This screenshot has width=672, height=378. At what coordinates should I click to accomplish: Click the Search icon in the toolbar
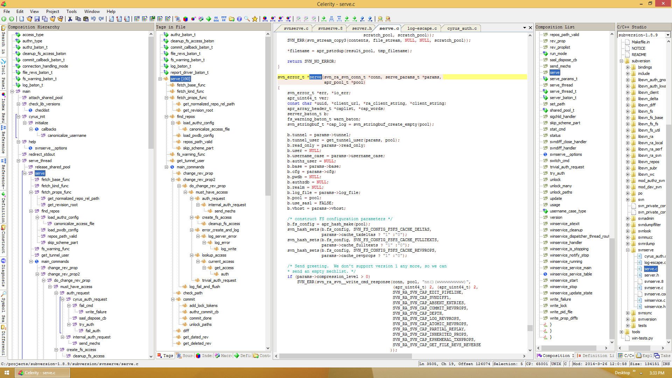click(246, 19)
